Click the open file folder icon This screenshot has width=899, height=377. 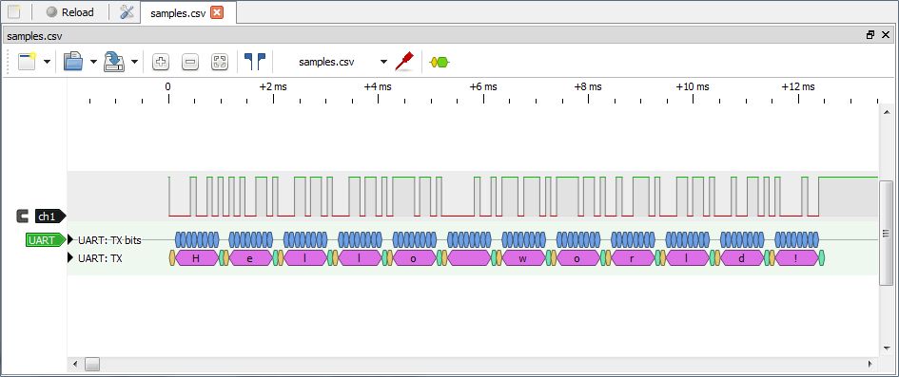tap(73, 61)
